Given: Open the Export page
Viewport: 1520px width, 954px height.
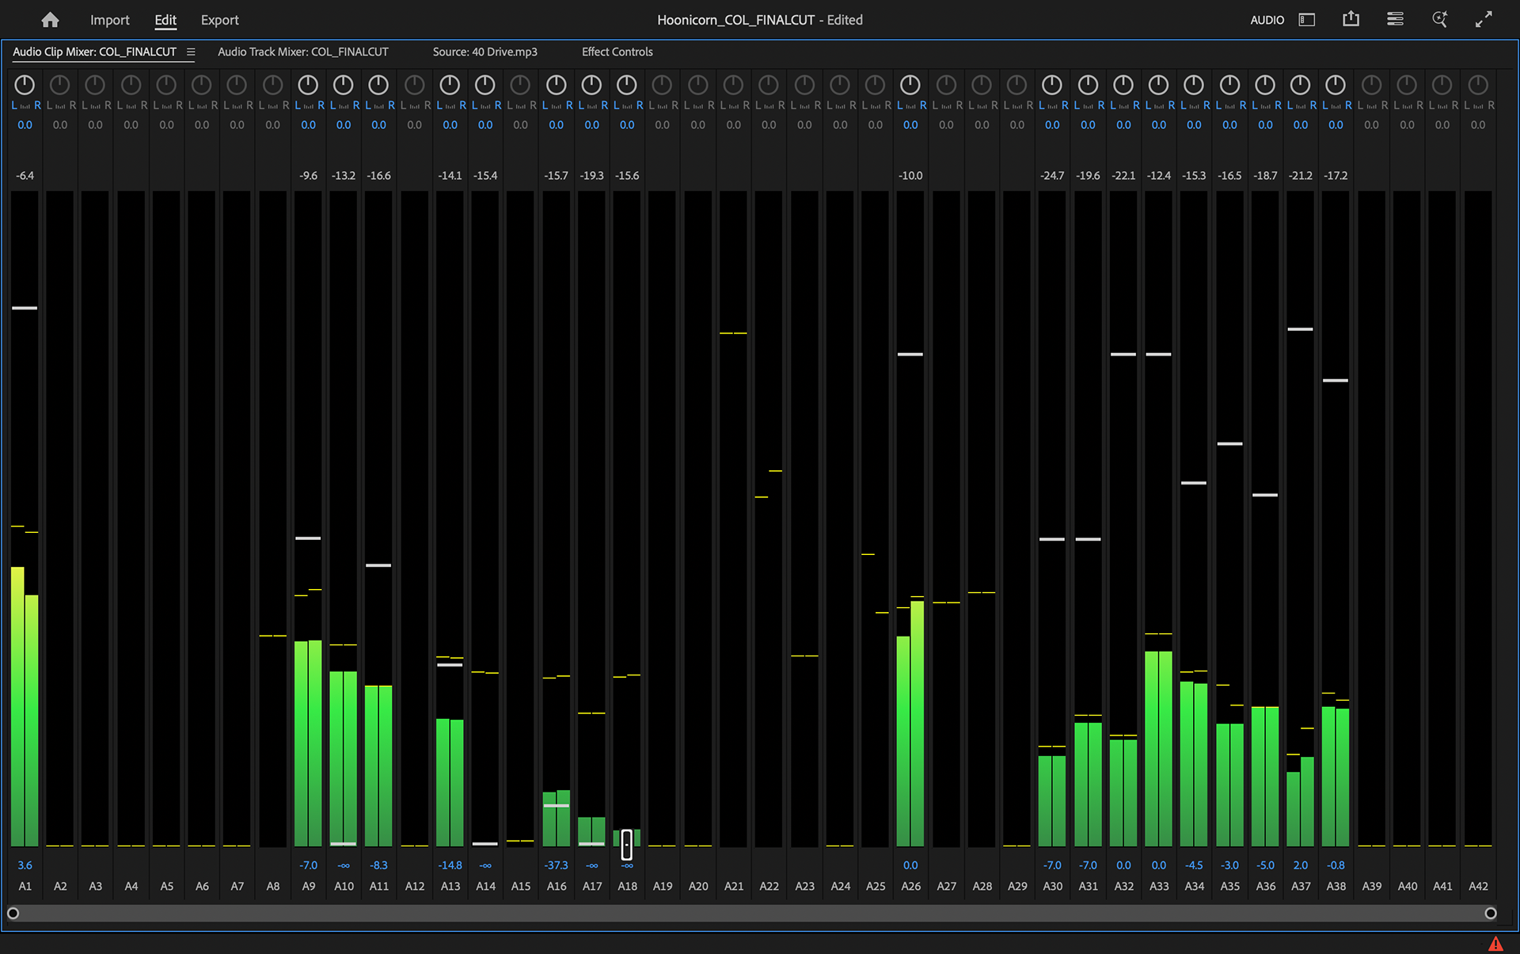Looking at the screenshot, I should [x=219, y=20].
